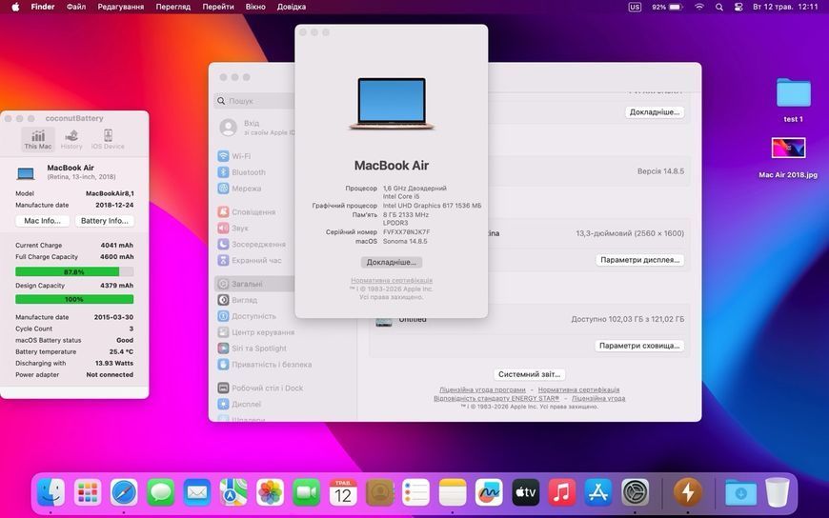Open Відповідність стандарту ENERGY STAR link
This screenshot has height=518, width=829.
[x=495, y=399]
